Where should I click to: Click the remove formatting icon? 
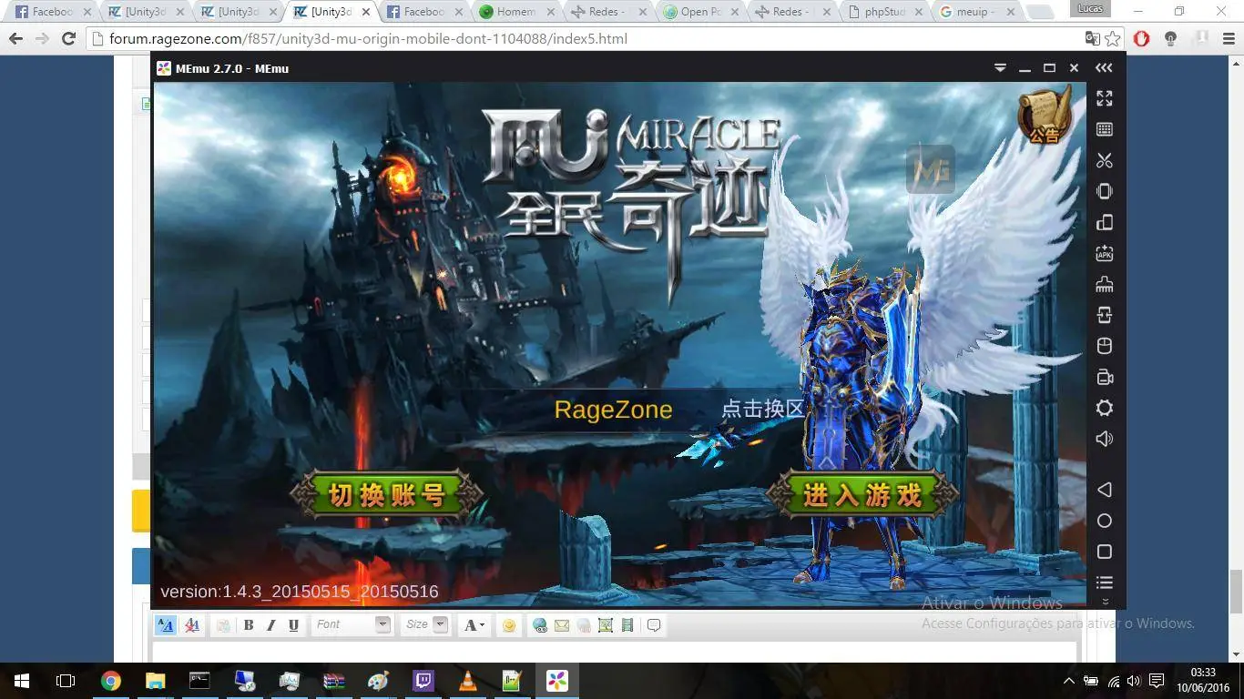point(192,625)
